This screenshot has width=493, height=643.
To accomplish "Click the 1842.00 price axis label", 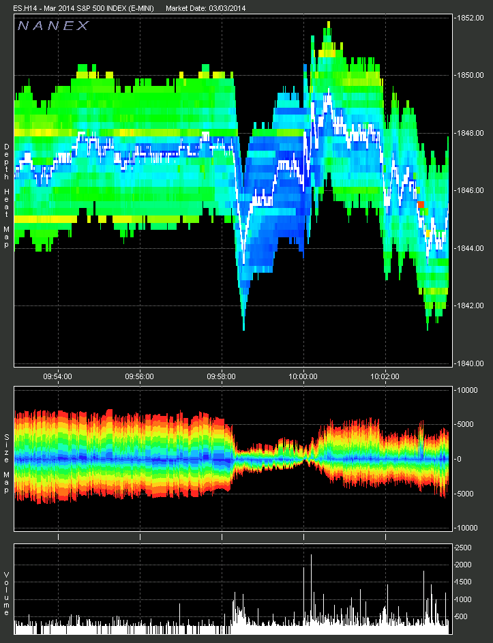I will (470, 305).
